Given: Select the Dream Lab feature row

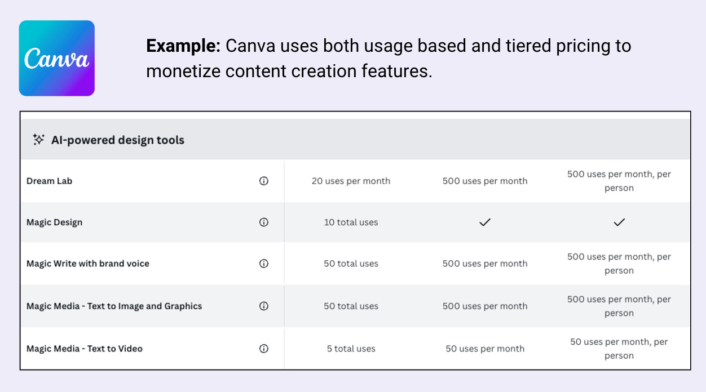Looking at the screenshot, I should [49, 181].
